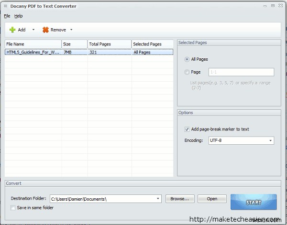Click the orange X Remove icon
The height and width of the screenshot is (225, 287).
pyautogui.click(x=45, y=30)
